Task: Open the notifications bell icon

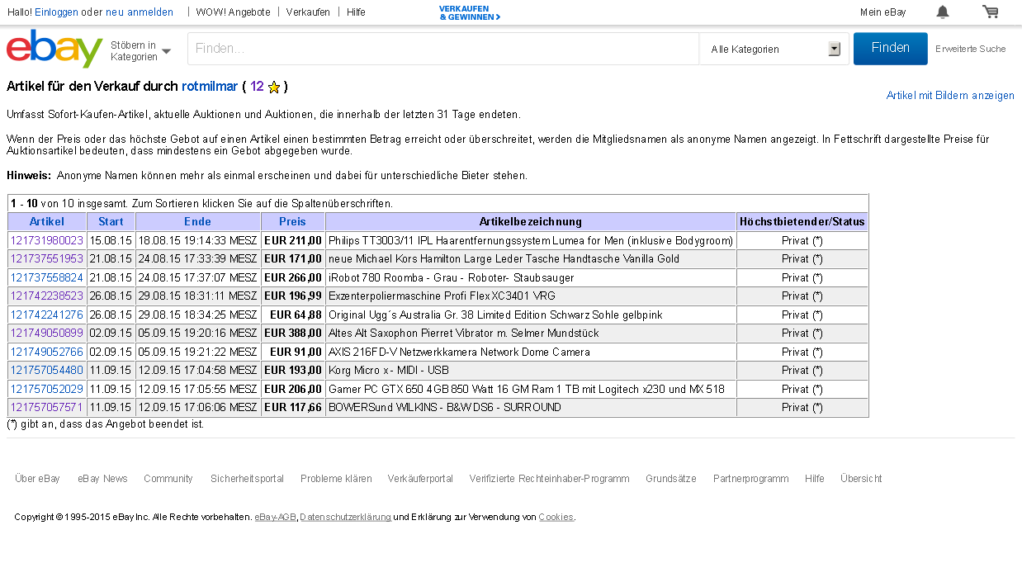Action: point(942,12)
